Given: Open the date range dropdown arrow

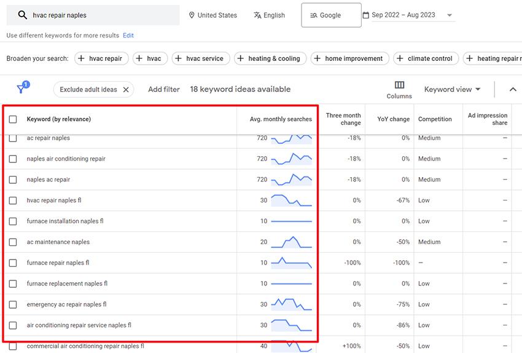Looking at the screenshot, I should coord(450,15).
